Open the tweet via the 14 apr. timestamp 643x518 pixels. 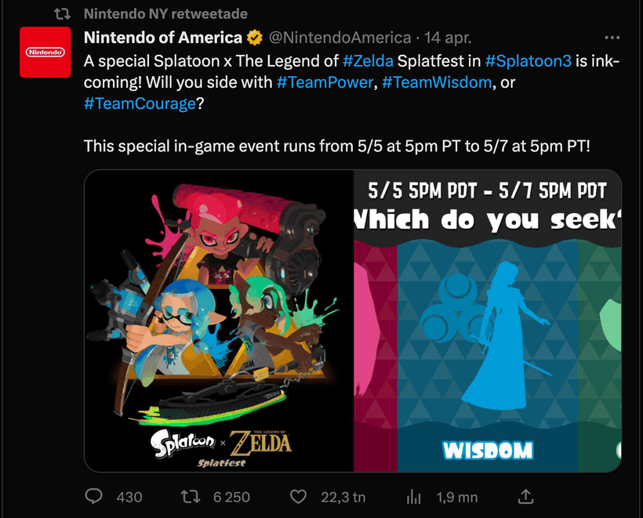[449, 38]
